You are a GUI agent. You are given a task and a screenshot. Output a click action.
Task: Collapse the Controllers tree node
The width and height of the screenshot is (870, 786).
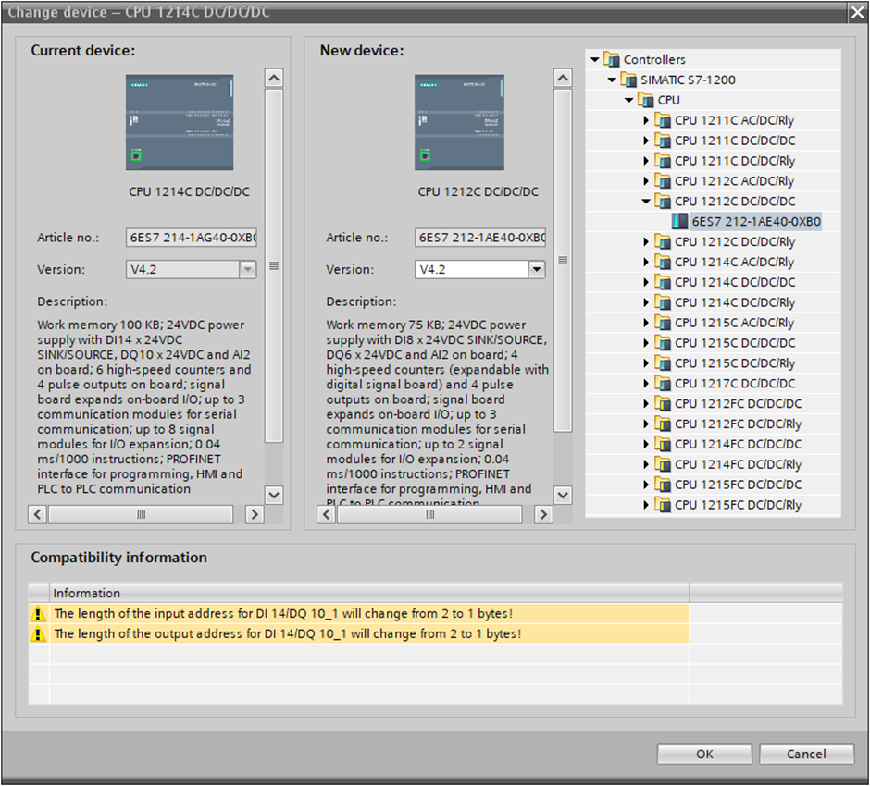pyautogui.click(x=595, y=59)
